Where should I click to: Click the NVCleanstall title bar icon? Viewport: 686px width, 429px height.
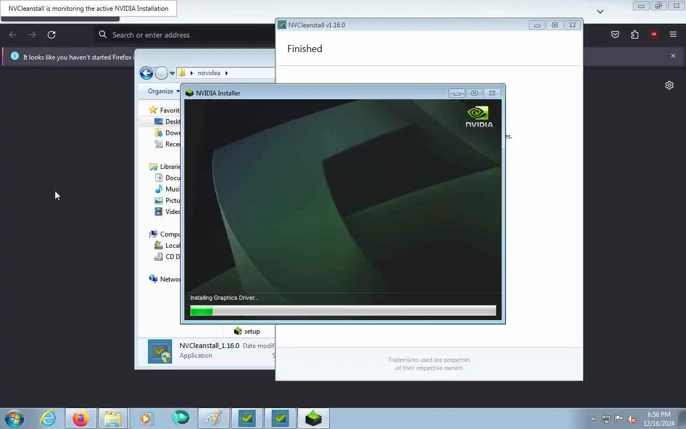tap(282, 25)
